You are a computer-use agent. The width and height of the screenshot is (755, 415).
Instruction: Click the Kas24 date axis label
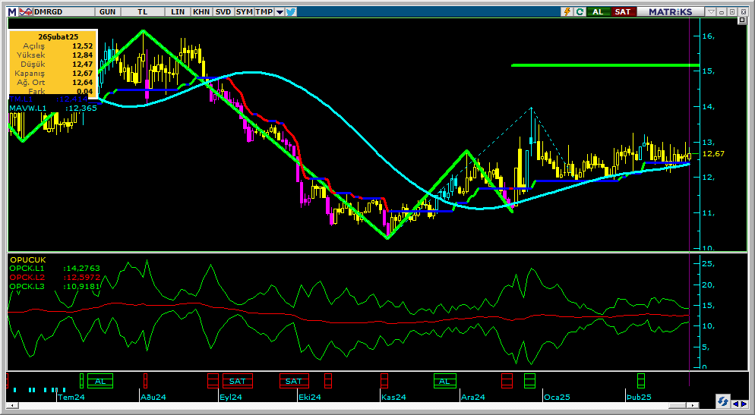tap(393, 398)
